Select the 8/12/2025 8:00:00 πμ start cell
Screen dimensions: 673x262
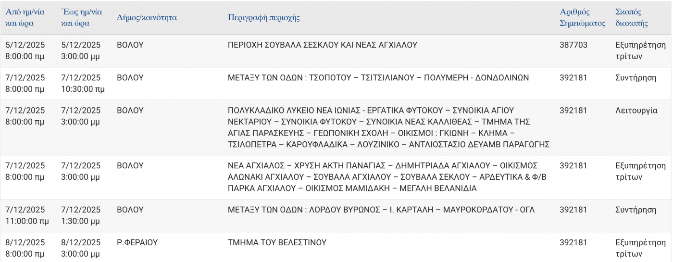[25, 248]
